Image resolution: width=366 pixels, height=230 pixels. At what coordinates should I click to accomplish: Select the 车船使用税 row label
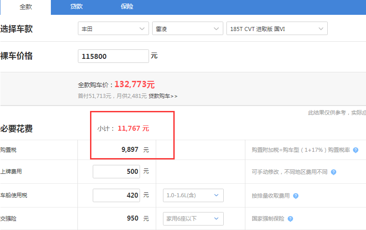[x=14, y=195]
